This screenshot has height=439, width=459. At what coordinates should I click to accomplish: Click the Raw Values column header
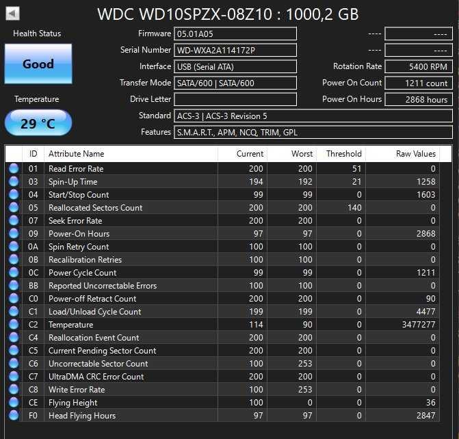pyautogui.click(x=402, y=154)
